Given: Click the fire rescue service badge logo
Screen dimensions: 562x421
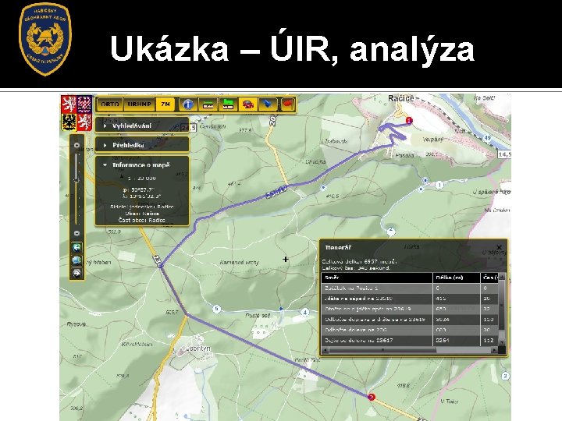Looking at the screenshot, I should [x=45, y=39].
